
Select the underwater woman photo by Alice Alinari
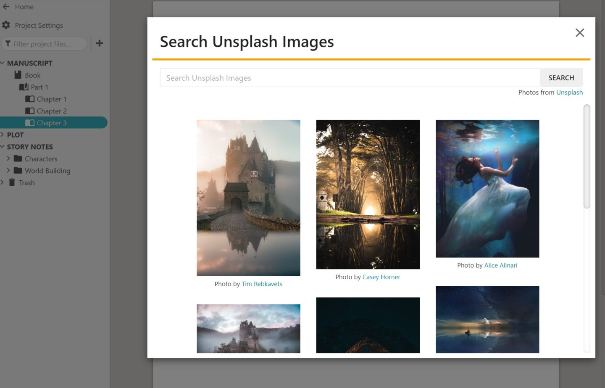pyautogui.click(x=487, y=189)
